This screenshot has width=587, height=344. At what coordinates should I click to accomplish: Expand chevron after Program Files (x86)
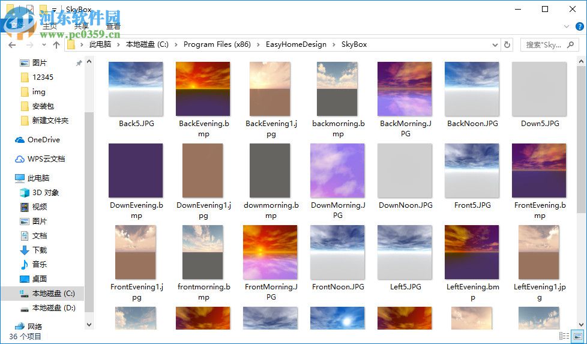tap(258, 44)
